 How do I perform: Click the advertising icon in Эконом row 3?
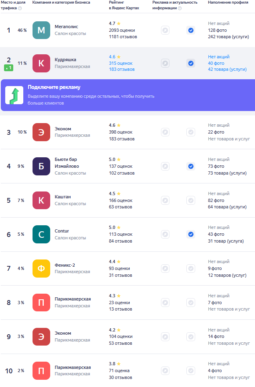[x=165, y=132]
